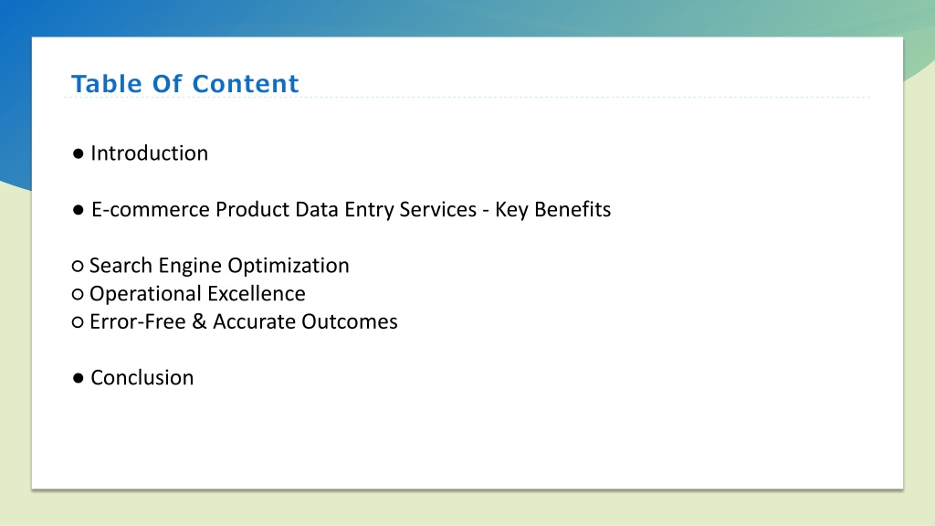The image size is (935, 526).
Task: Select Search Engine Optimization item
Action: (219, 266)
